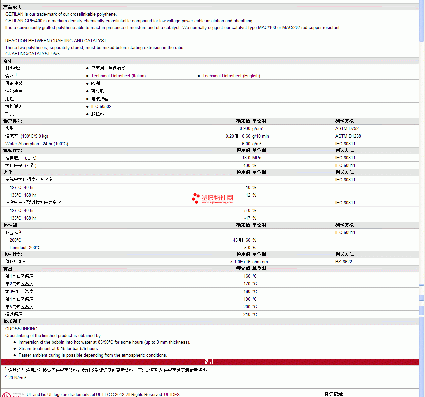Select the "45 到 60" hot set value
This screenshot has height=397, width=425.
242,240
